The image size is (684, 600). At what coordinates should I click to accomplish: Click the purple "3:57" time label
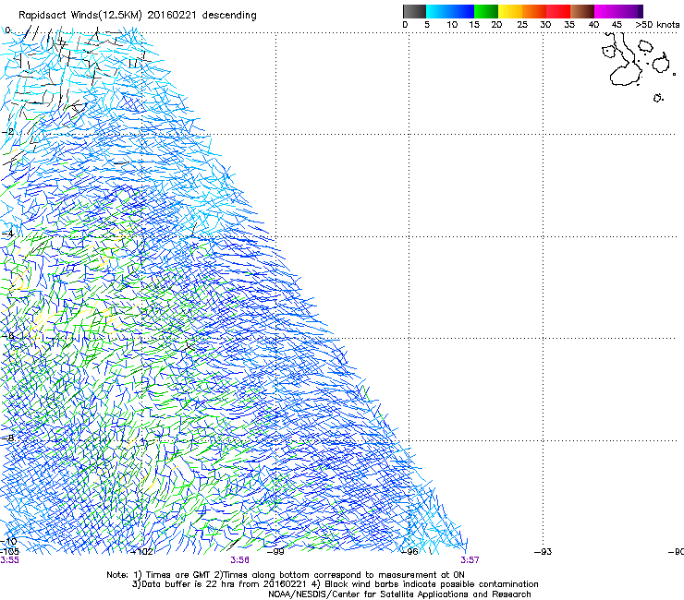[x=470, y=560]
